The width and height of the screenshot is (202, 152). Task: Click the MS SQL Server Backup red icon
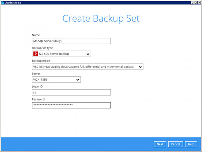pyautogui.click(x=36, y=54)
